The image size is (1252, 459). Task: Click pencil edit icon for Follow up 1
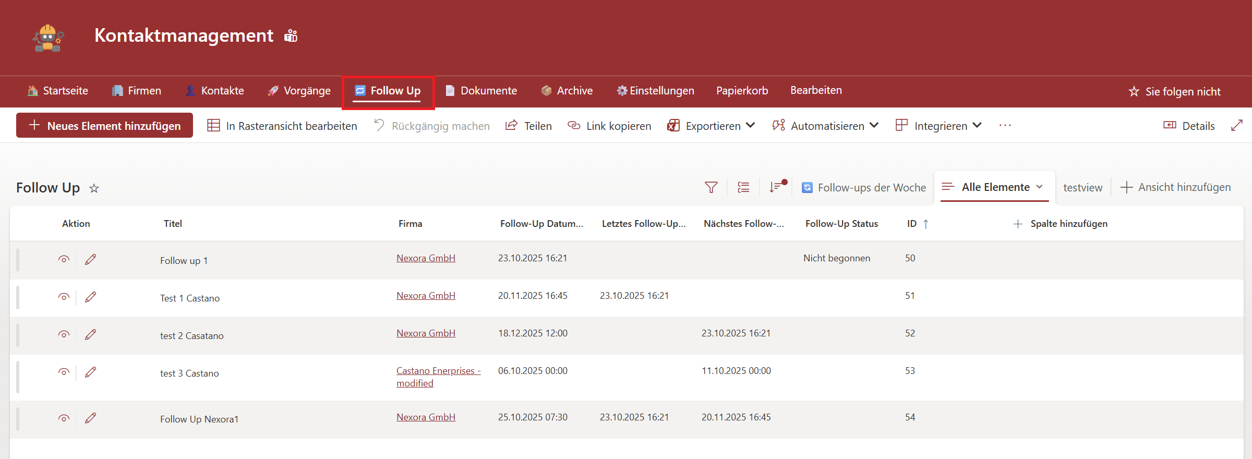coord(91,259)
